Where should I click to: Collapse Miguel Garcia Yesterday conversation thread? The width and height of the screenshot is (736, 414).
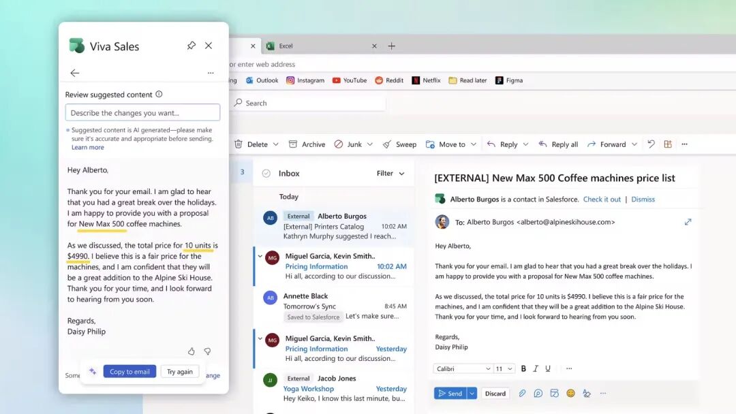tap(260, 338)
